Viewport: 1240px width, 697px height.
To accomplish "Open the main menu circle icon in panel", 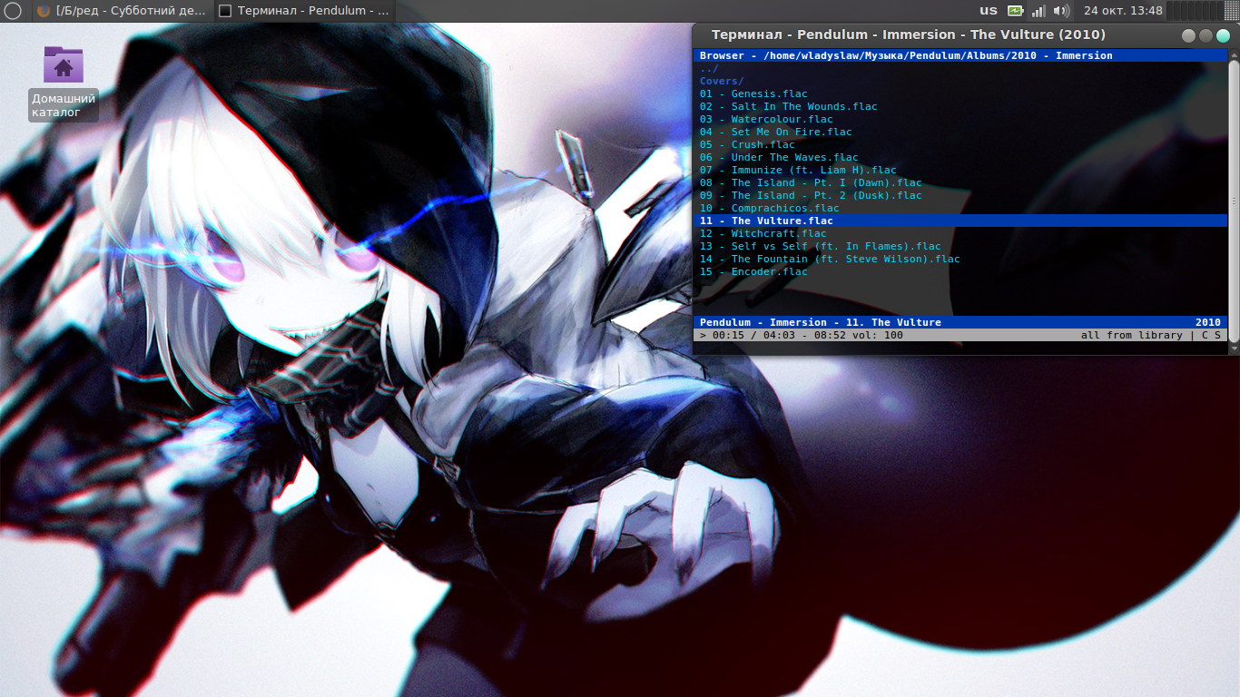I will 13,11.
